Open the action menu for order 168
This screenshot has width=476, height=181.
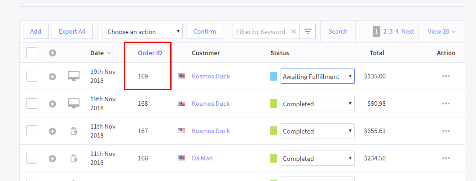click(x=445, y=103)
